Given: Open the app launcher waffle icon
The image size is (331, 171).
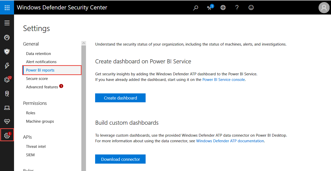Looking at the screenshot, I should (x=7, y=7).
